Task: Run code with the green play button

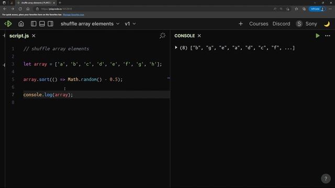Action: pos(318,36)
